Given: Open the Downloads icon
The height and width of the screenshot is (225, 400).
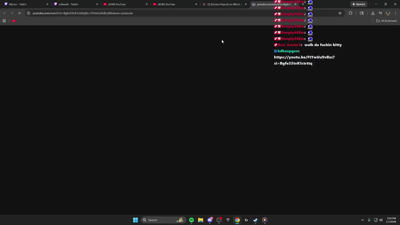Looking at the screenshot, I should pyautogui.click(x=373, y=13).
